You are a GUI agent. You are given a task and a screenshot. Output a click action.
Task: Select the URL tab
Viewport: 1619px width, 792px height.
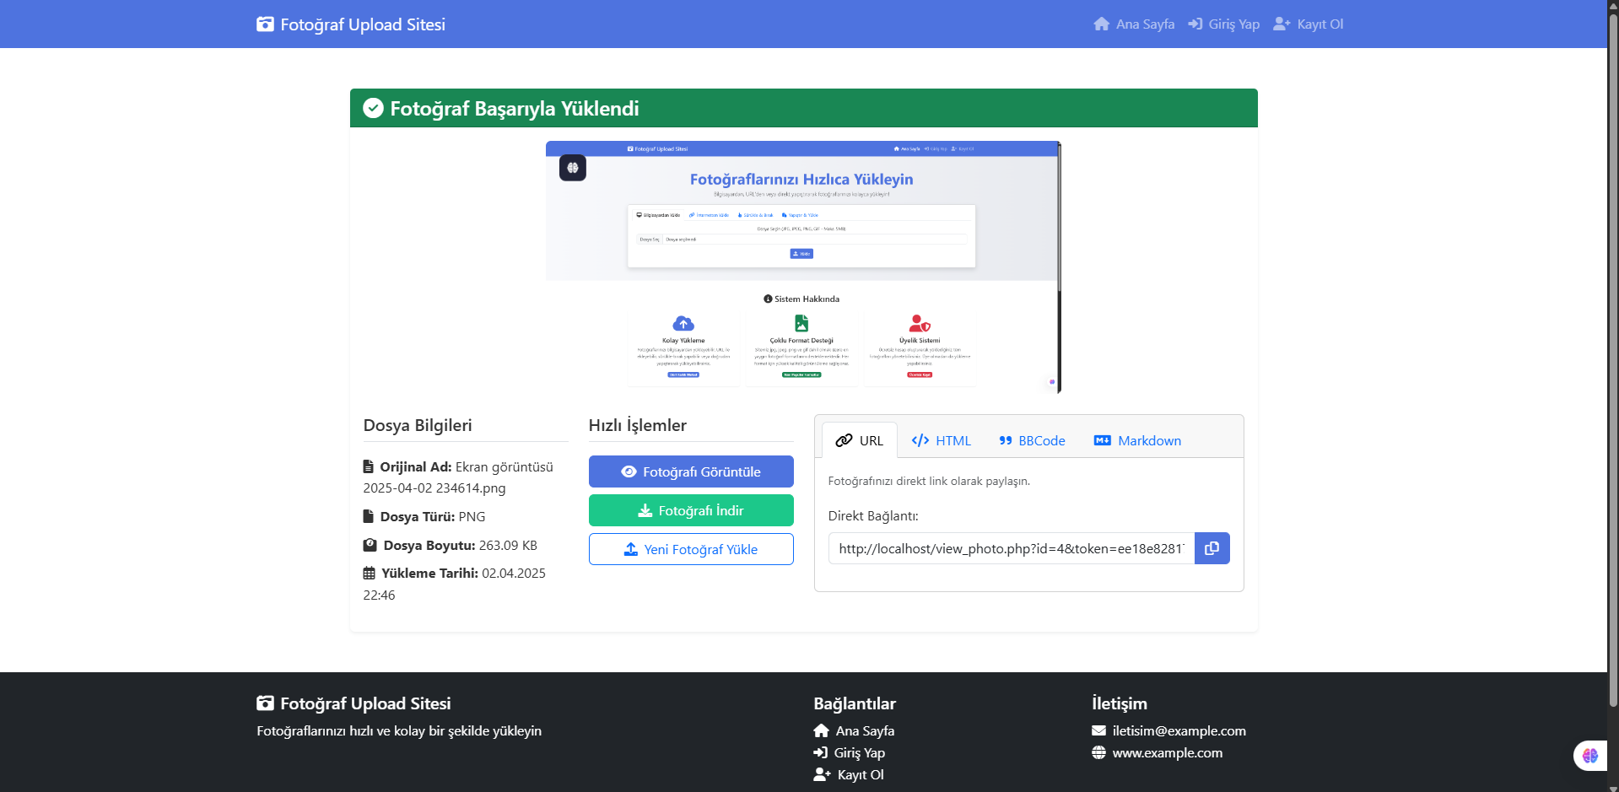click(x=859, y=440)
